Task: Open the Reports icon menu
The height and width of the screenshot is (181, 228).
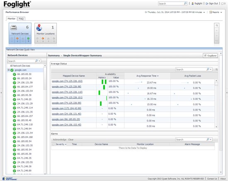Action: coord(211,12)
